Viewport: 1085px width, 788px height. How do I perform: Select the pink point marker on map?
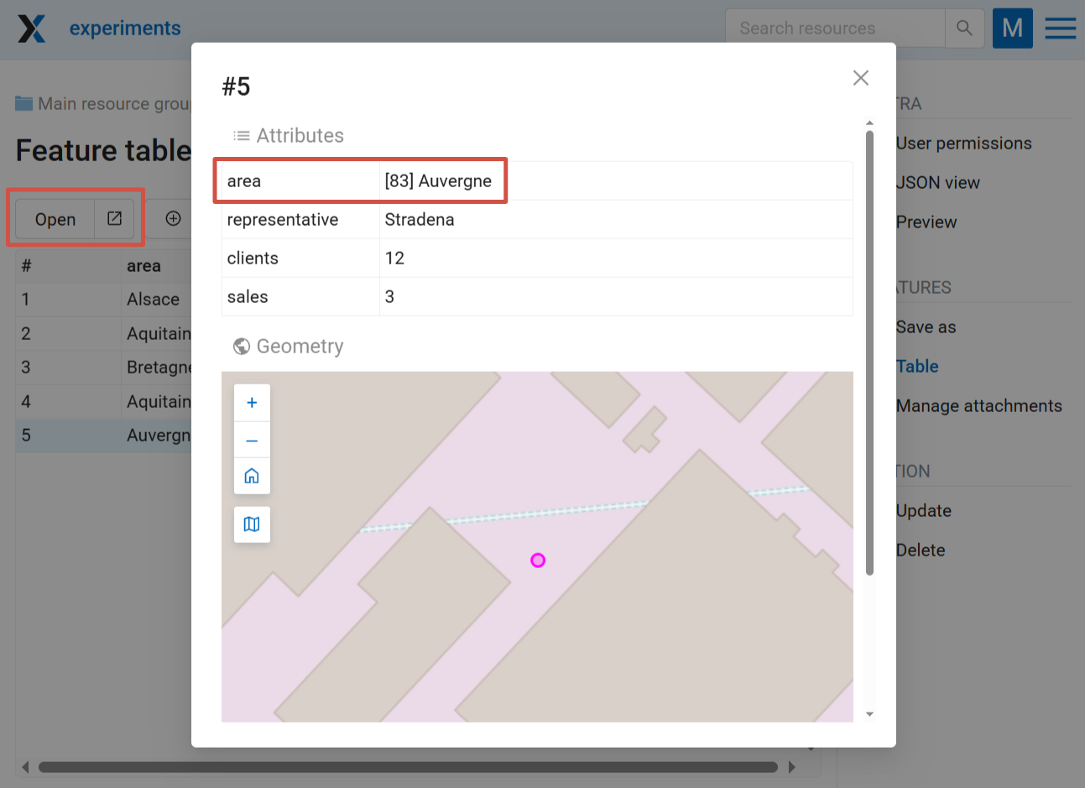coord(538,561)
